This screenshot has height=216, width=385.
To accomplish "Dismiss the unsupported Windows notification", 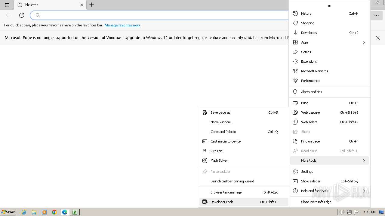I will click(378, 38).
